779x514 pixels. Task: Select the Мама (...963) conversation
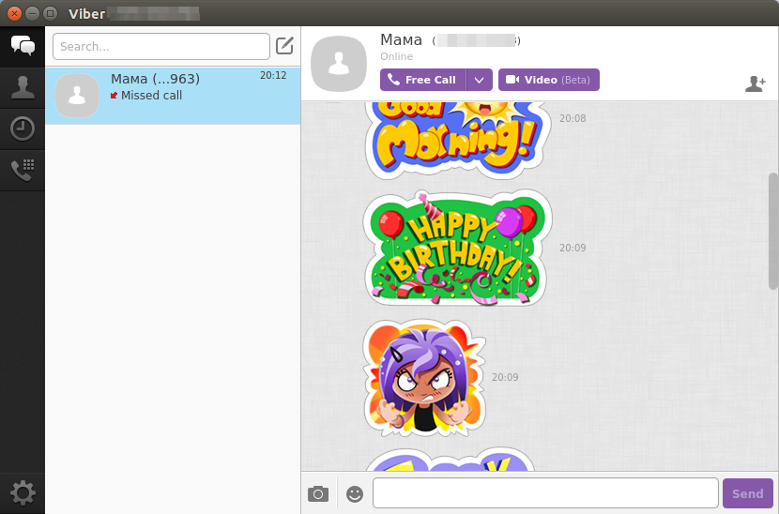coord(173,96)
